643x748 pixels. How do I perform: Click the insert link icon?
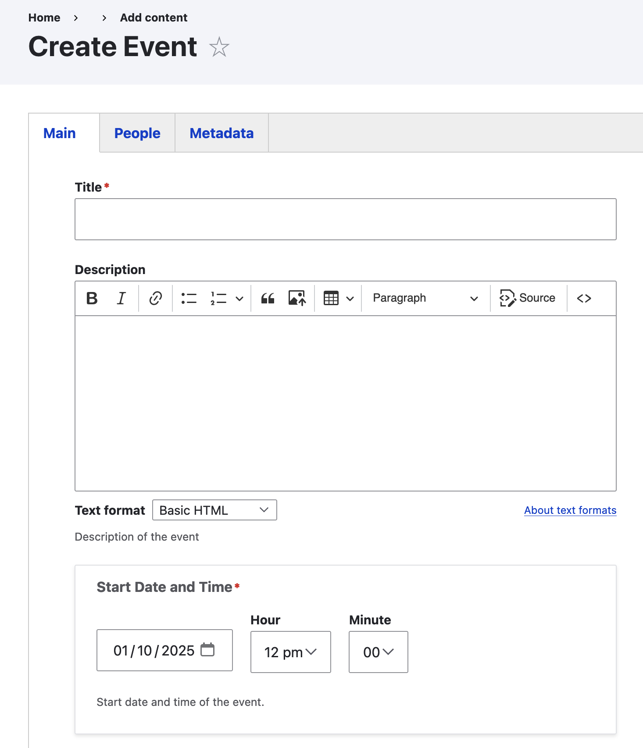point(155,298)
